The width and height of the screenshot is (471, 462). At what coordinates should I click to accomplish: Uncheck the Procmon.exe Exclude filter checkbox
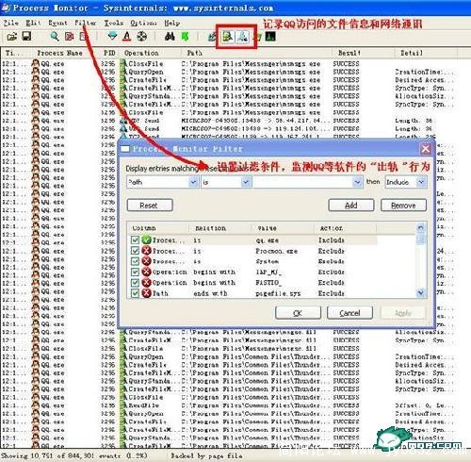tap(135, 251)
